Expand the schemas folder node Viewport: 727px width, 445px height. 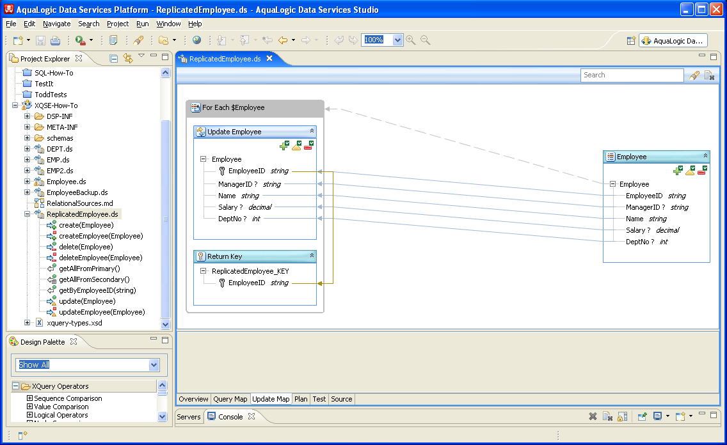click(28, 138)
